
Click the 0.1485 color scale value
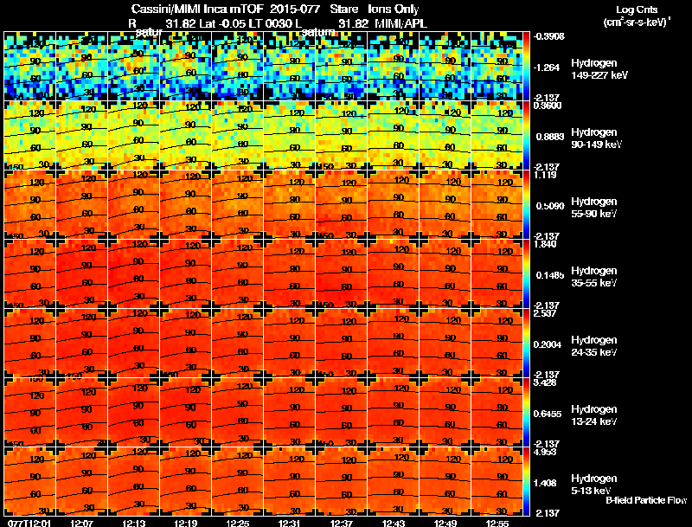click(x=549, y=275)
